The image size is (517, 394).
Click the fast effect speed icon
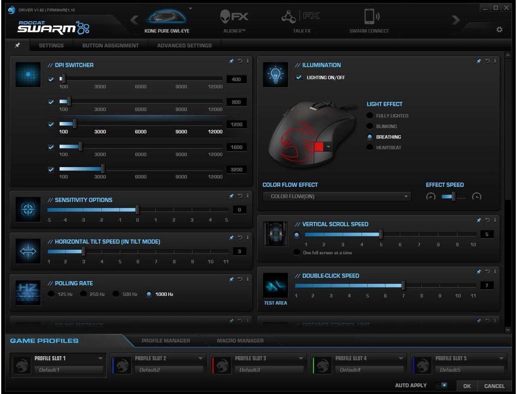tap(477, 197)
